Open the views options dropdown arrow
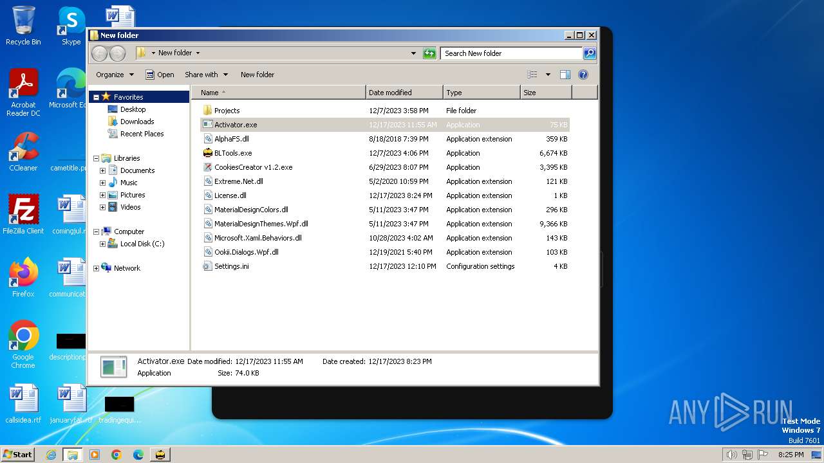The height and width of the screenshot is (463, 824). 548,75
